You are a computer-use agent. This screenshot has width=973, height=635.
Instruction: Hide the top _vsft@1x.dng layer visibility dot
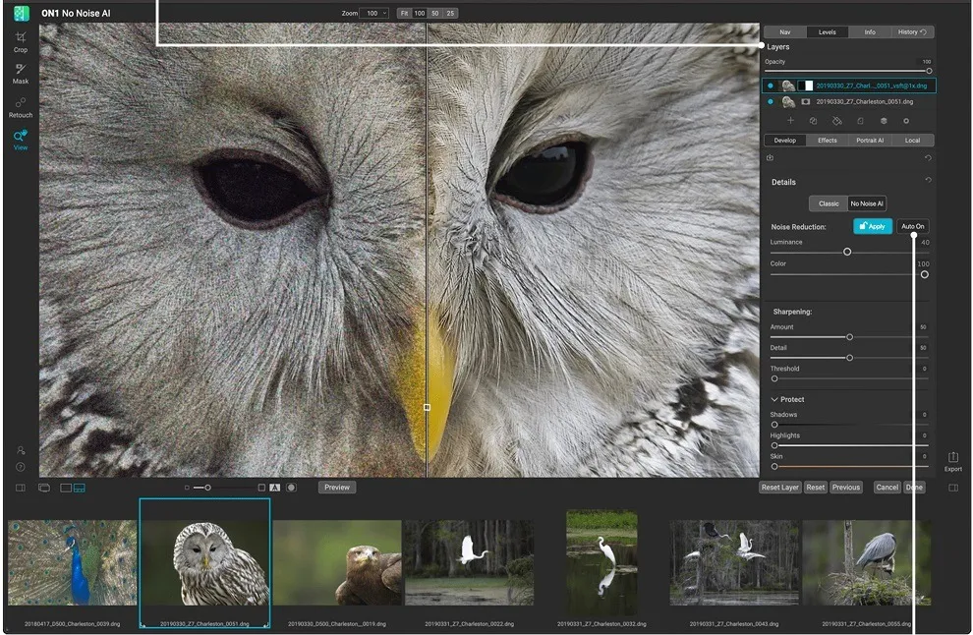pos(771,86)
